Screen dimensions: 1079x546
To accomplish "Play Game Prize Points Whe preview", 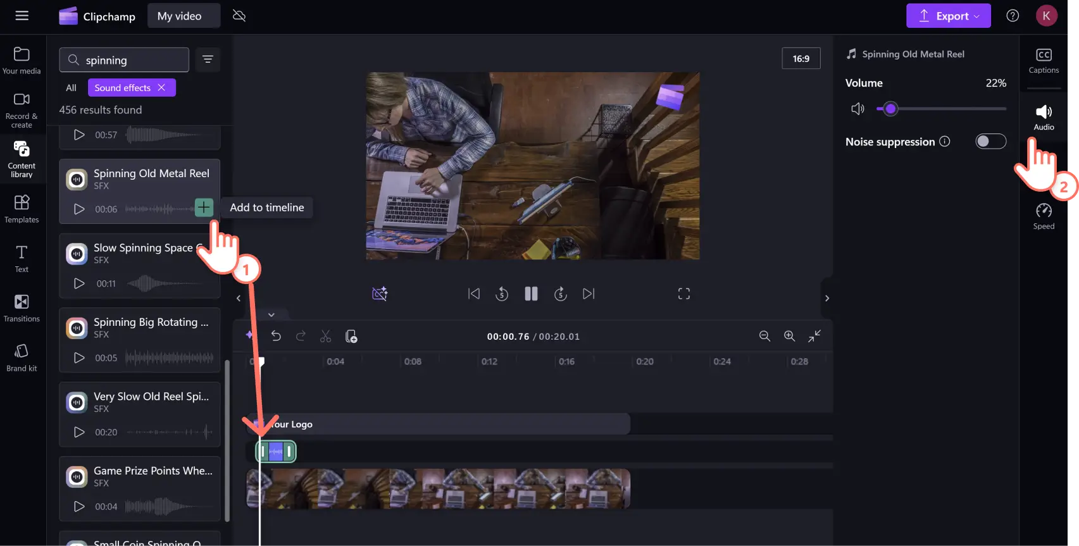I will 79,506.
